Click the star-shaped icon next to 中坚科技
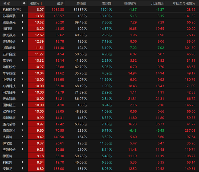This screenshot has width=199, height=172. click(23, 79)
